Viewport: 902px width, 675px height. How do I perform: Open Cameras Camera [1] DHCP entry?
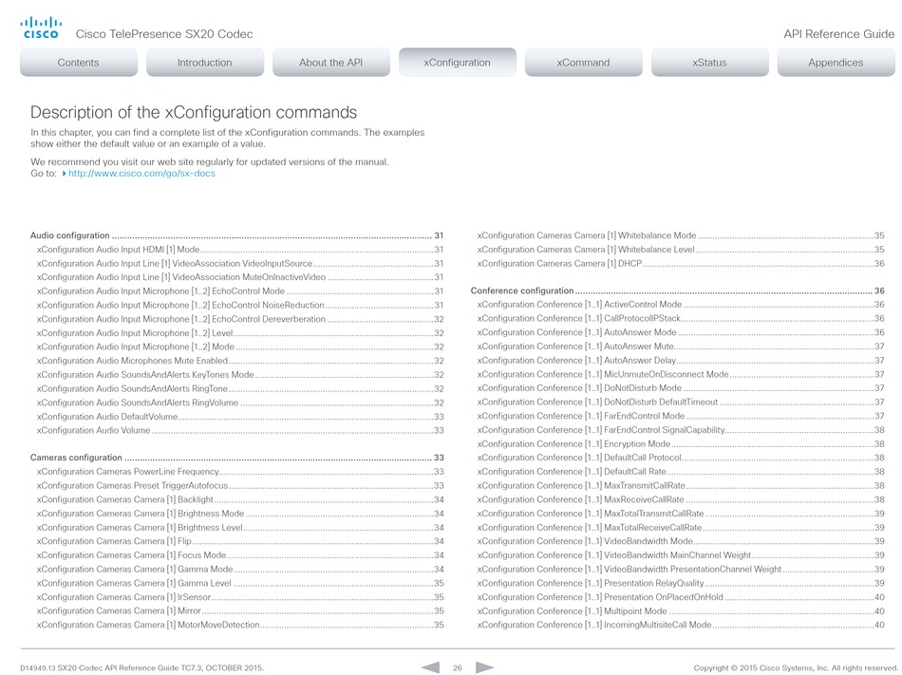681,263
